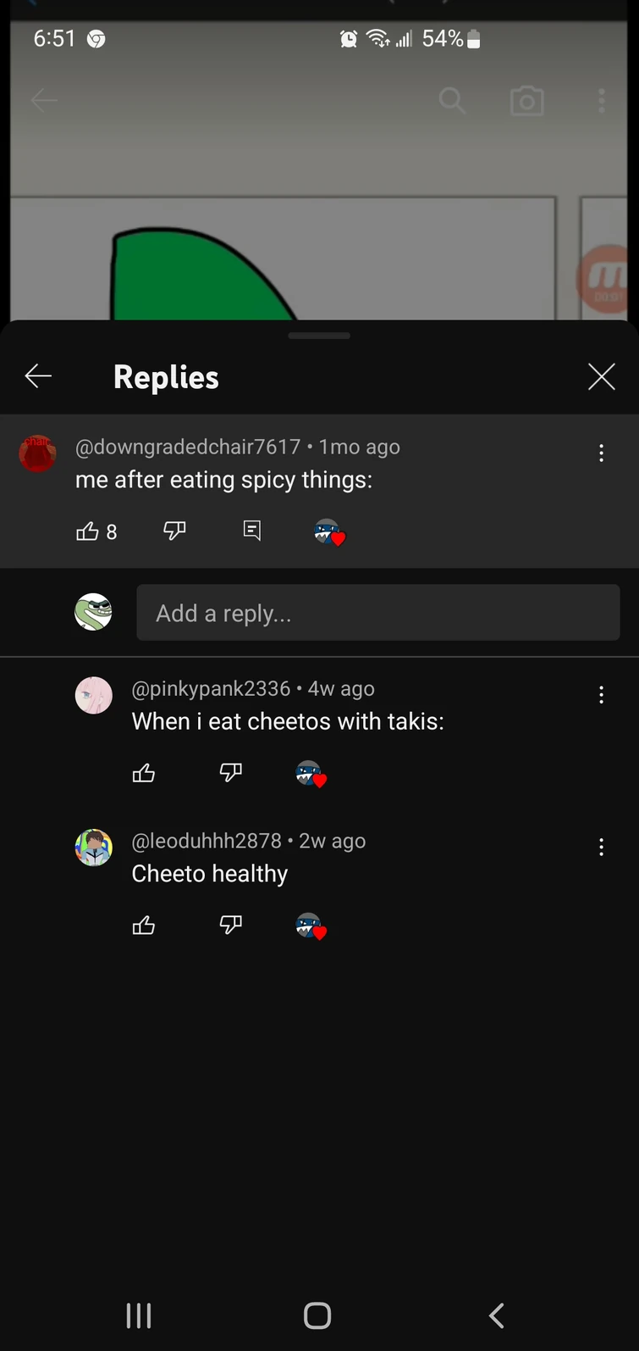Image resolution: width=639 pixels, height=1351 pixels.
Task: Open options menu for @leoduhhh2878's reply
Action: point(601,847)
